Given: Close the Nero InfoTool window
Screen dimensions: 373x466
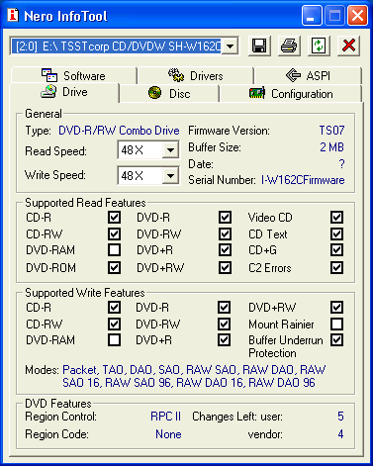Looking at the screenshot, I should point(357,16).
